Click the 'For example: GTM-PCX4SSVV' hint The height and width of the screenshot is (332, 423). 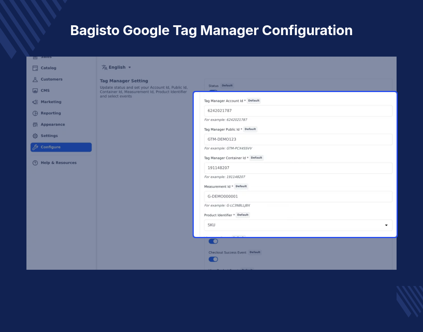tap(228, 149)
